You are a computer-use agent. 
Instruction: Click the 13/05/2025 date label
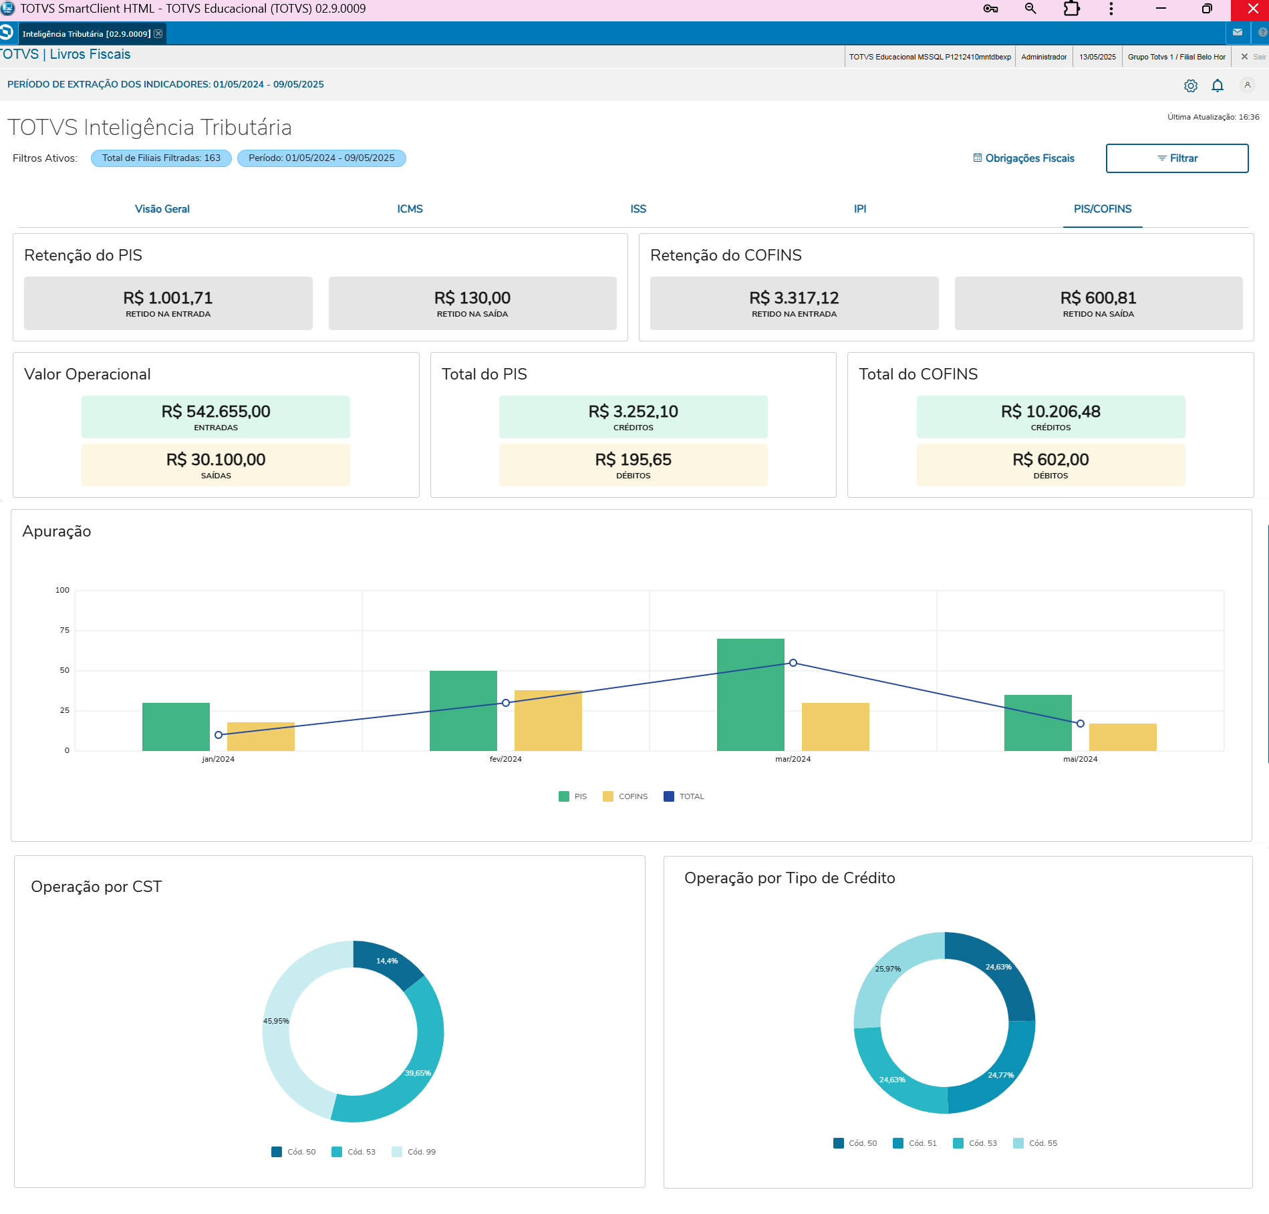pos(1097,57)
